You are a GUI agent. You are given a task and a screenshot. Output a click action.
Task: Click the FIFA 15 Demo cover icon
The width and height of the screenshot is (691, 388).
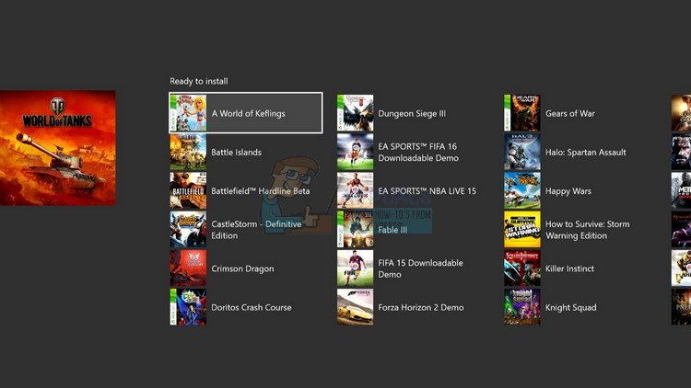click(x=356, y=268)
